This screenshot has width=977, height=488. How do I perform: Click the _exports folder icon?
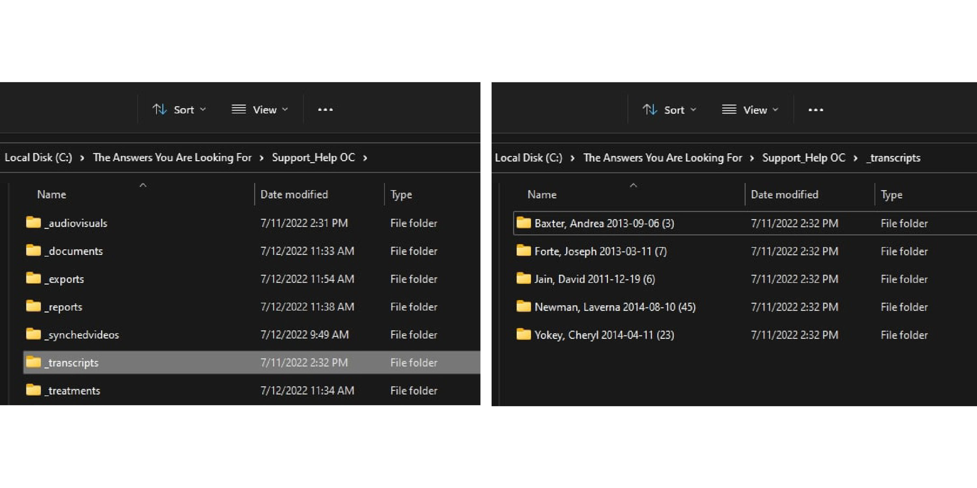pyautogui.click(x=33, y=278)
